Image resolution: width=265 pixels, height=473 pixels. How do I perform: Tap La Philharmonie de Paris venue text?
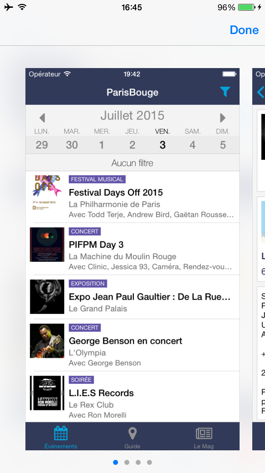(114, 205)
